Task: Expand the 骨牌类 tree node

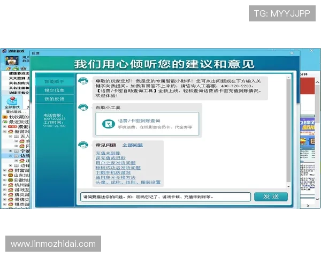Action: 5,199
